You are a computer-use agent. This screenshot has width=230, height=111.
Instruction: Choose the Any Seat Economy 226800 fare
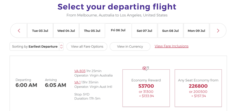click(198, 88)
